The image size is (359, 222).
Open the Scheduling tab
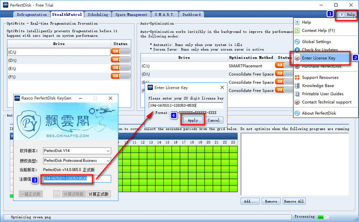point(98,14)
